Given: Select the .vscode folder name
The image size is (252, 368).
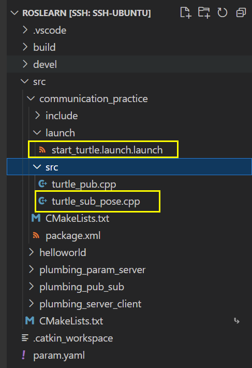Looking at the screenshot, I should 50,30.
